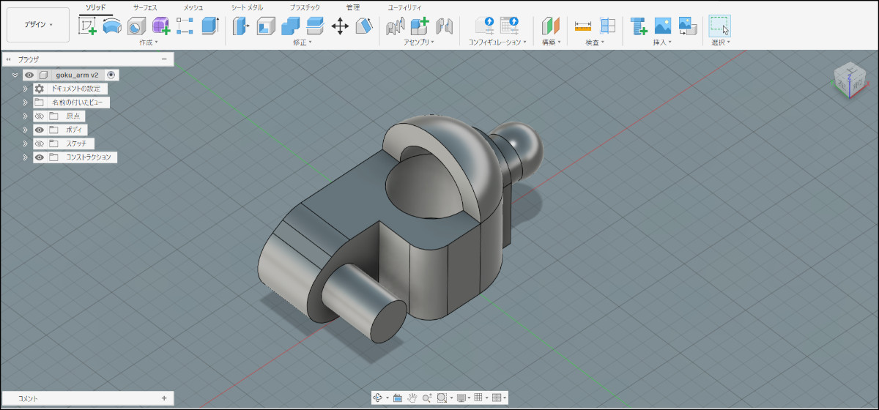Toggle visibility of 原点 folder
Image resolution: width=879 pixels, height=410 pixels.
[x=40, y=116]
